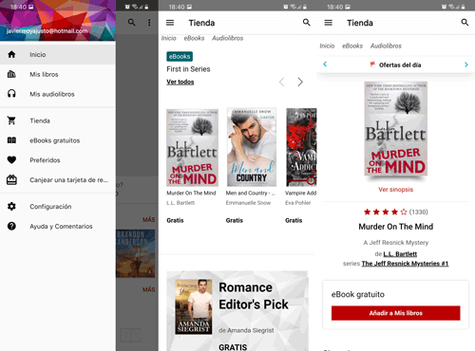Open the three-dot overflow menu
The height and width of the screenshot is (351, 475).
point(149,22)
